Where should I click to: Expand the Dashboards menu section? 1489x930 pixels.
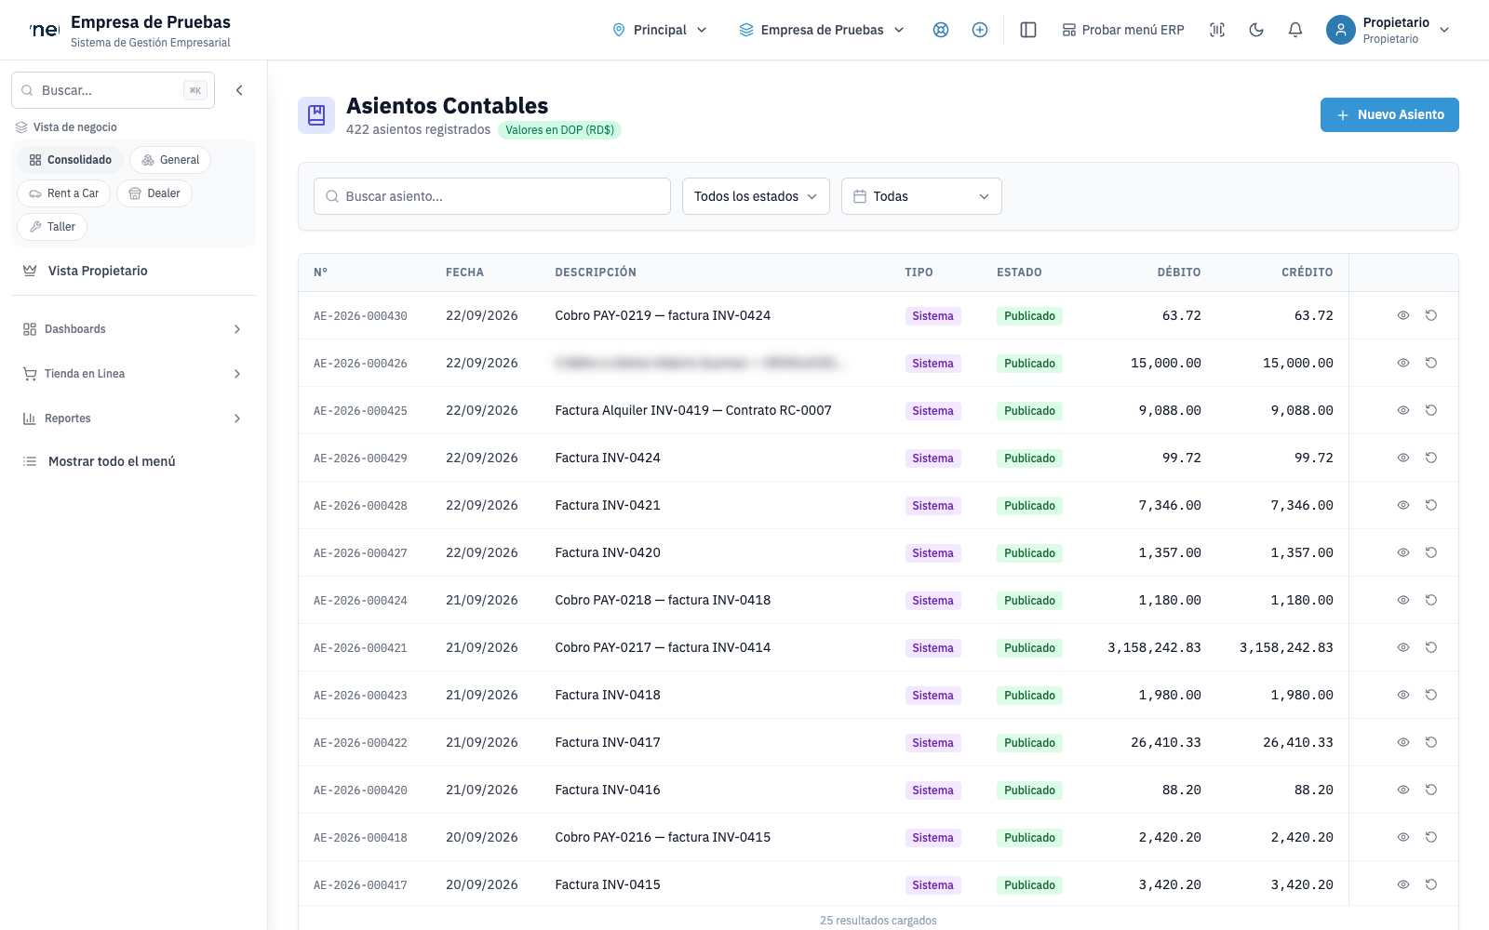pyautogui.click(x=133, y=329)
